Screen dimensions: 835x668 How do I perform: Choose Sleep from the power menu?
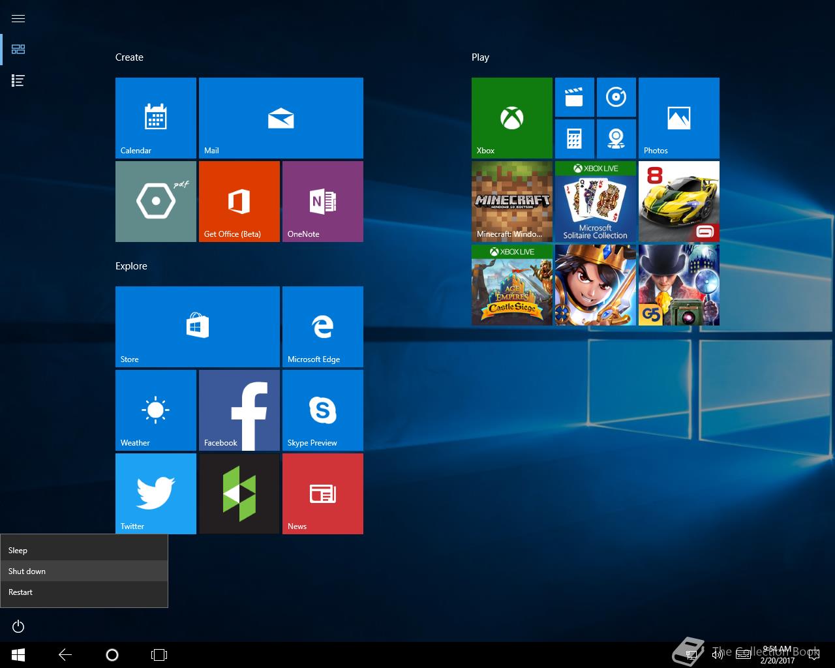point(84,551)
